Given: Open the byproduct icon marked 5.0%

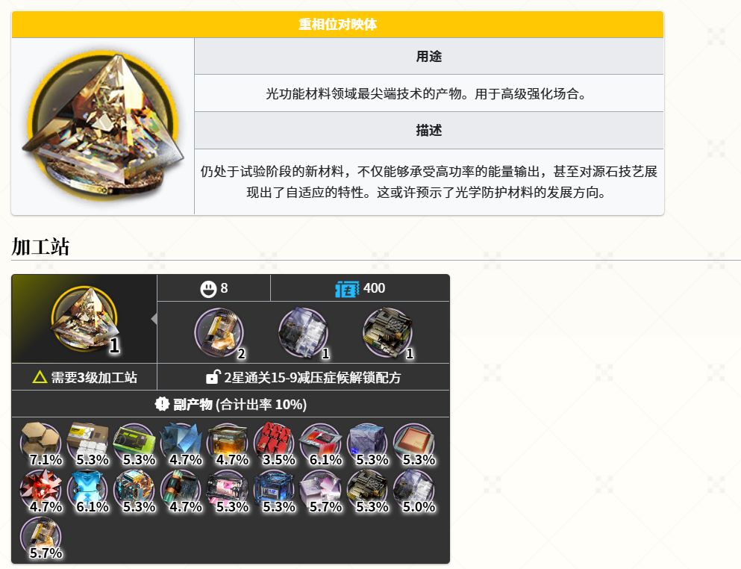Looking at the screenshot, I should tap(414, 491).
